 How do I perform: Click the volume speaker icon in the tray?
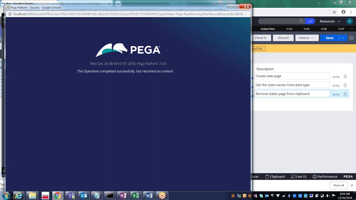tap(328, 196)
